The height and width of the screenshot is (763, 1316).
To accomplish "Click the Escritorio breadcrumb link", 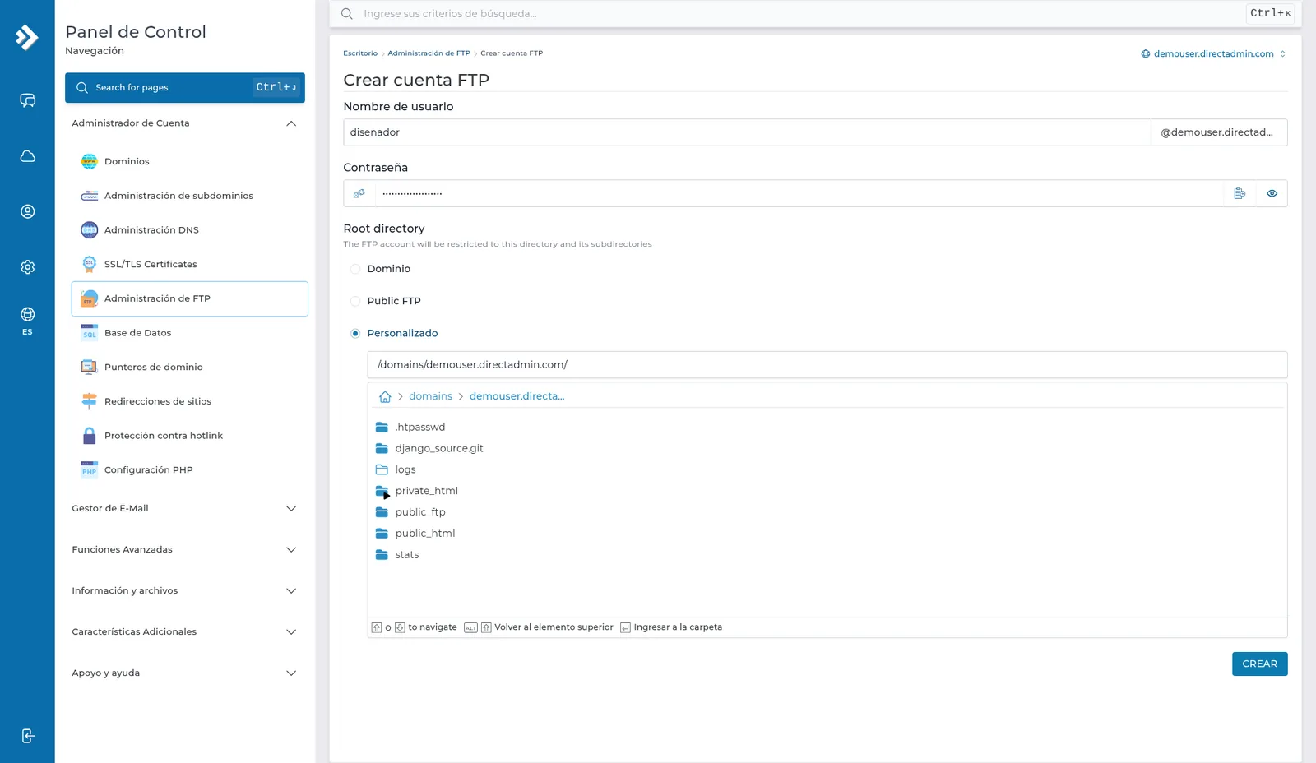I will pyautogui.click(x=360, y=53).
